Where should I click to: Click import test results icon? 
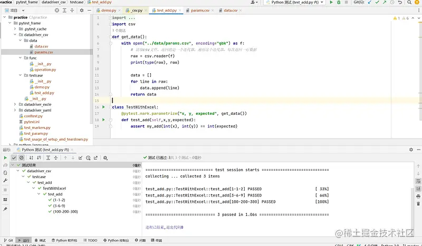81,158
